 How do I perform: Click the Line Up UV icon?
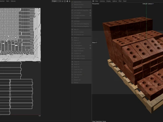pos(72,43)
